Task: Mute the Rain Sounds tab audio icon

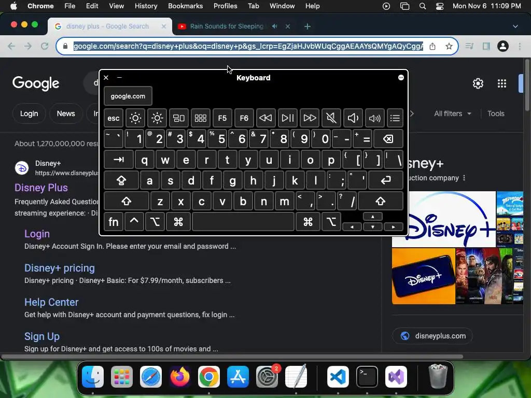Action: click(x=275, y=26)
